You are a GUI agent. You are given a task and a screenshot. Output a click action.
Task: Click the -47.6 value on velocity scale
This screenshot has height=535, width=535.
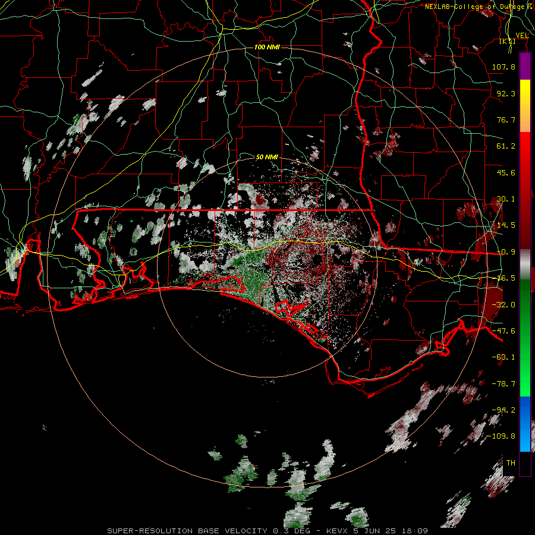pos(503,331)
